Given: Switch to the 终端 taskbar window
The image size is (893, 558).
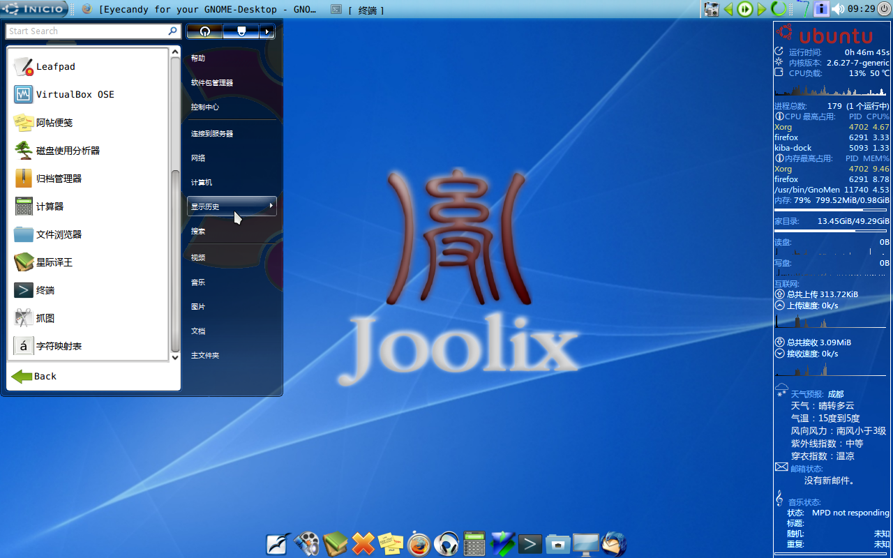Looking at the screenshot, I should pyautogui.click(x=357, y=10).
